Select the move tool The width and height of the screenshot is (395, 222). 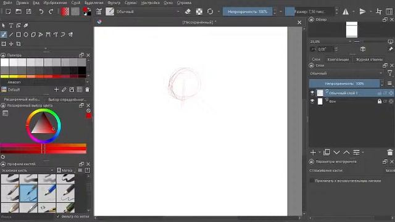tap(11, 44)
